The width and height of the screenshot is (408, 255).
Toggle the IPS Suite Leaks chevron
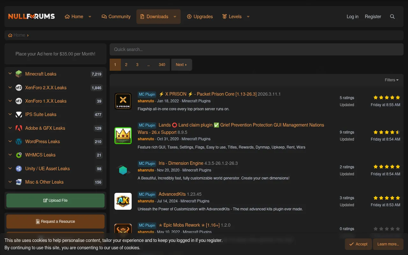click(10, 114)
